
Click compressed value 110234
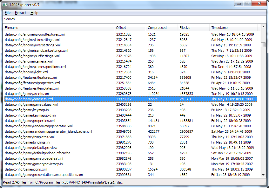coord(153,94)
